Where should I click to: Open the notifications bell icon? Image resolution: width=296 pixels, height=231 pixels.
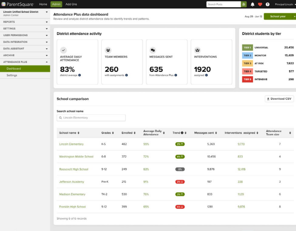click(x=252, y=4)
